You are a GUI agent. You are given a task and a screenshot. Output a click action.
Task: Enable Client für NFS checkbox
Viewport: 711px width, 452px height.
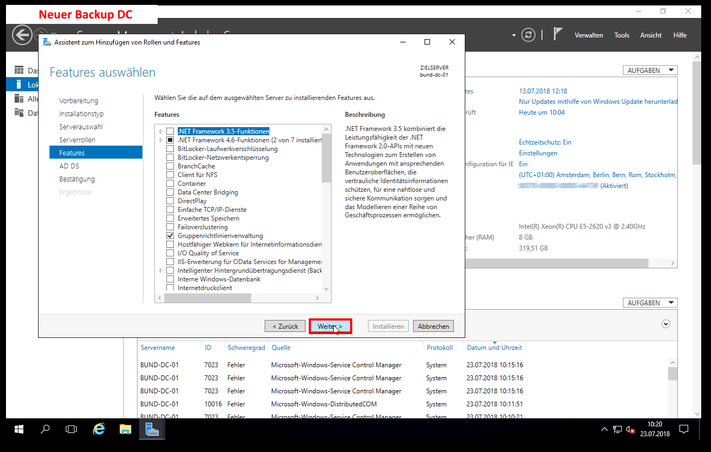[x=170, y=175]
